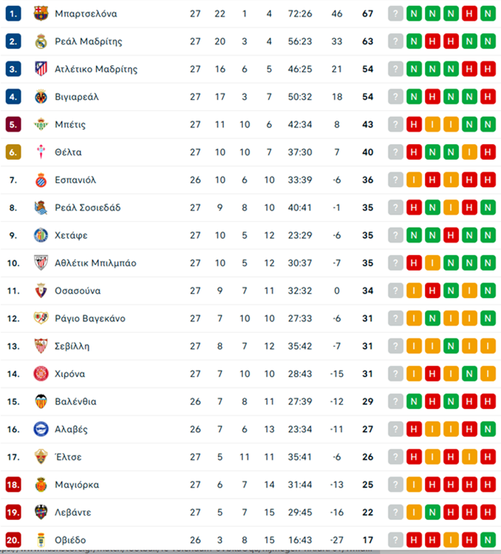Click the Real Sociedad crest icon

(41, 208)
